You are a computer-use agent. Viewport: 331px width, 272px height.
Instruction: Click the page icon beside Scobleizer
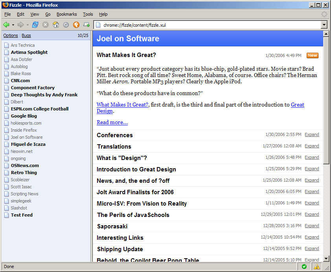(7, 180)
